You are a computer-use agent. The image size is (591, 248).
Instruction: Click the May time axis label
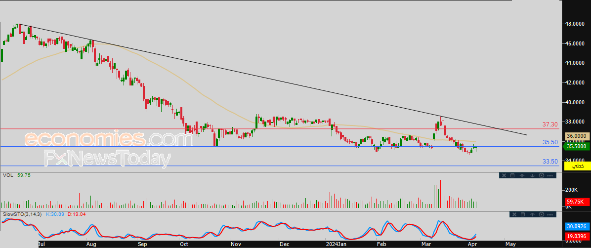coord(511,244)
